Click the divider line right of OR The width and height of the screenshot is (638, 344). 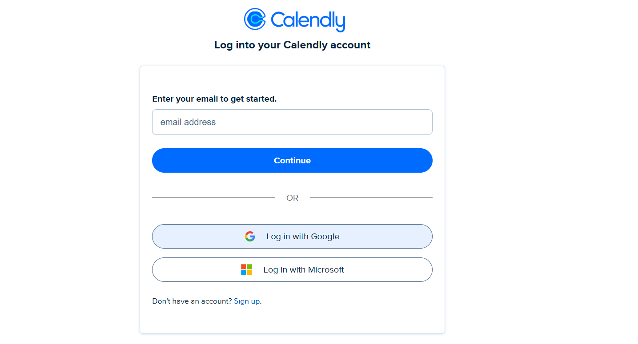(371, 197)
